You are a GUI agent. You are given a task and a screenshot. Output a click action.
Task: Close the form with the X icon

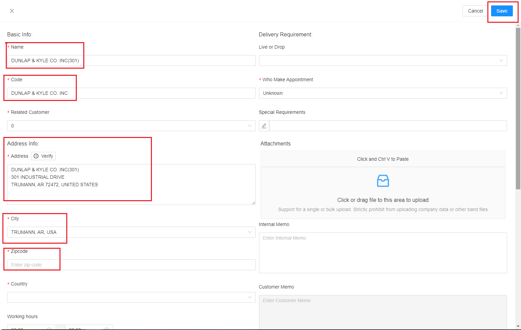click(12, 11)
